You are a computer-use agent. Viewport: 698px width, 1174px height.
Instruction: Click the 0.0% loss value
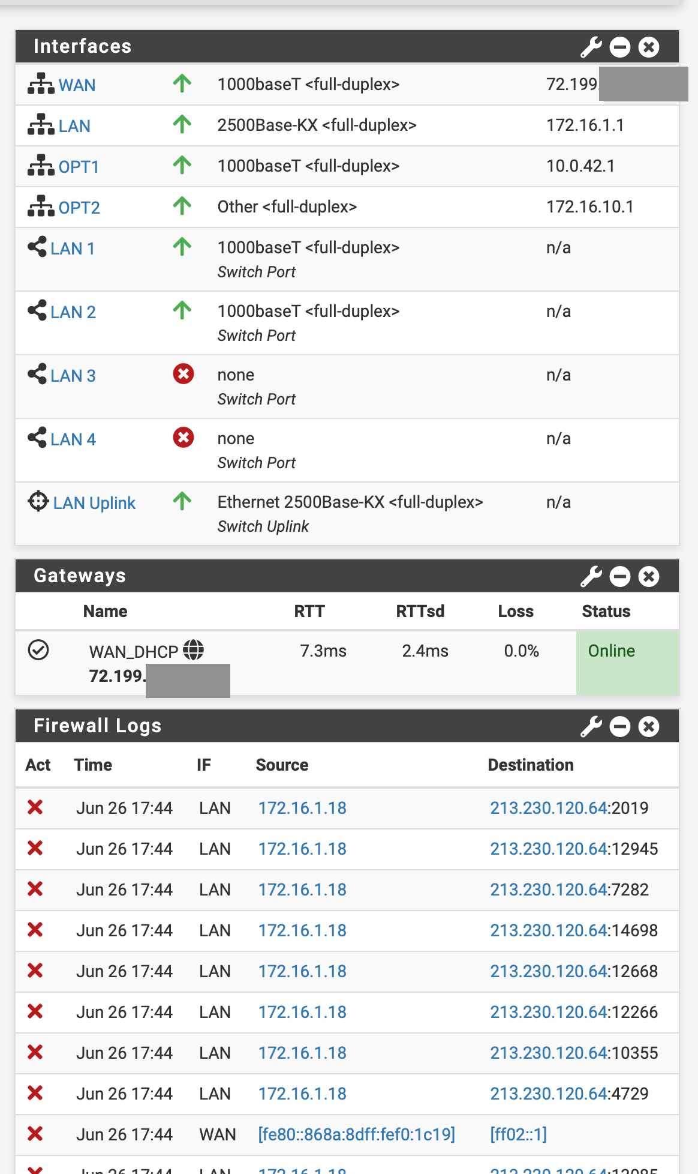point(521,651)
